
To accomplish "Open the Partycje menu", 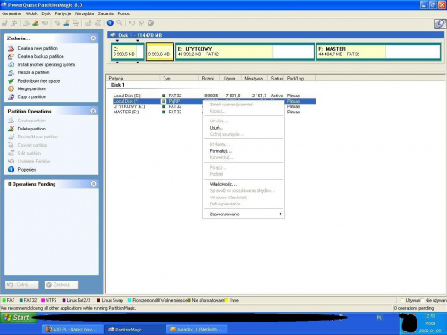I will point(63,13).
